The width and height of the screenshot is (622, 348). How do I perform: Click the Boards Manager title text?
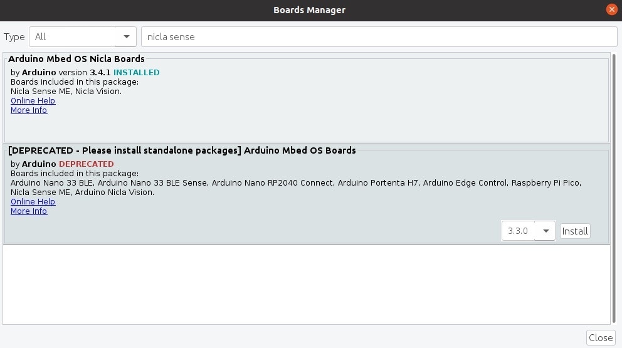click(309, 10)
